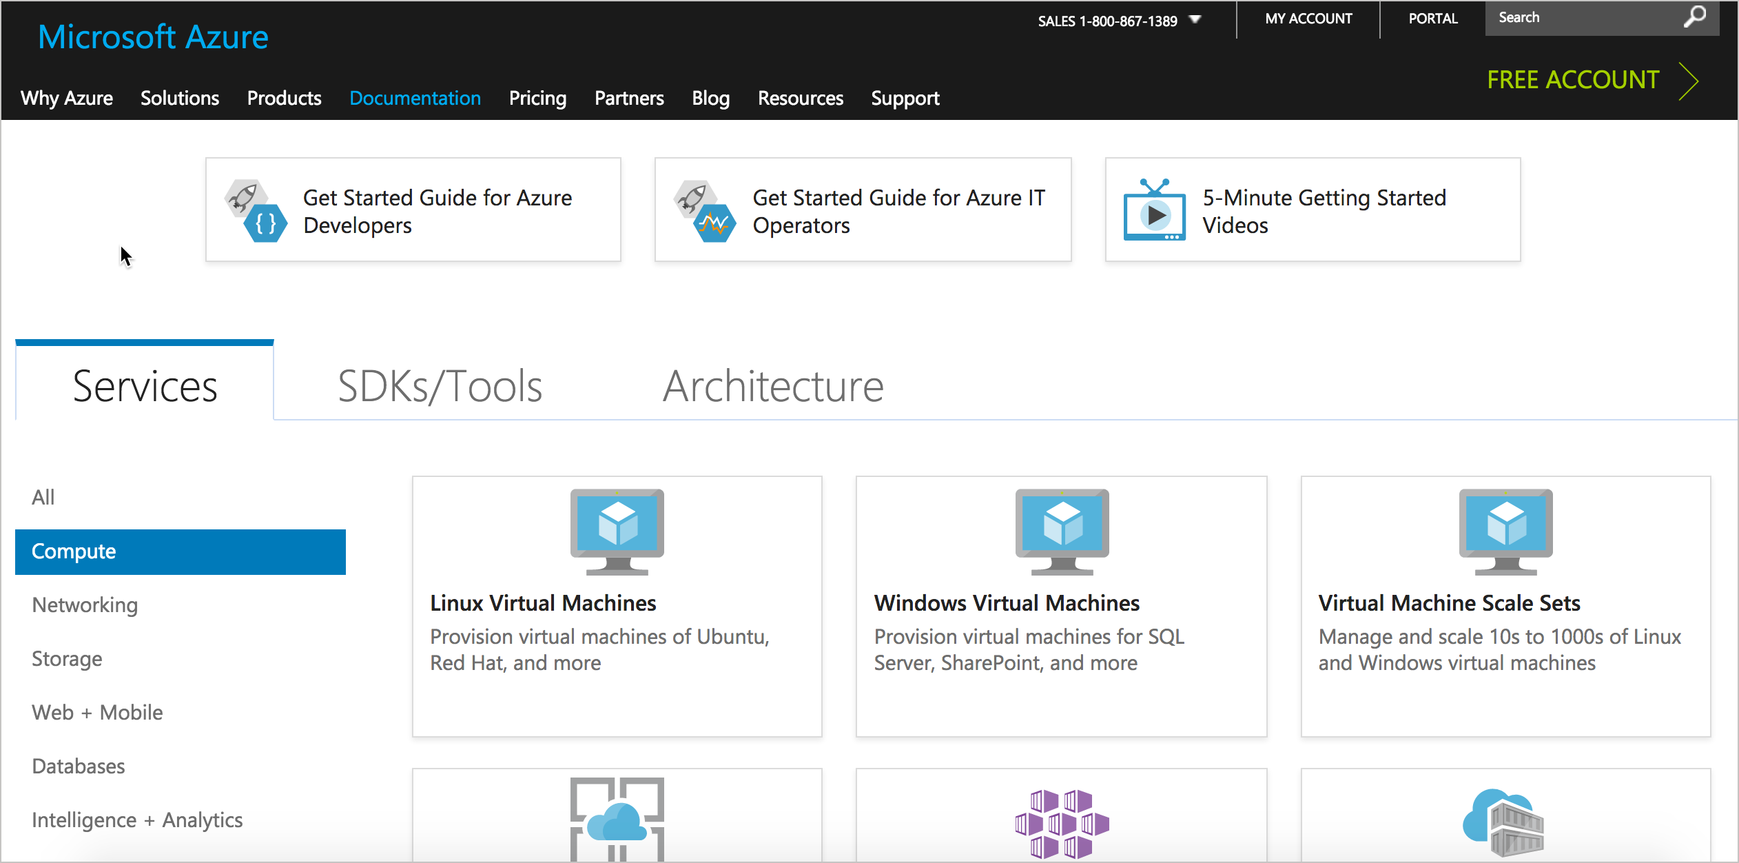Expand the SALES phone number dropdown arrow
The height and width of the screenshot is (863, 1739).
pyautogui.click(x=1195, y=19)
